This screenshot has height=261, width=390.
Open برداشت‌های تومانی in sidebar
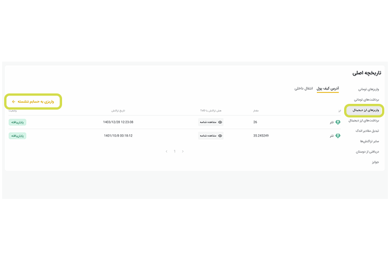(x=367, y=99)
